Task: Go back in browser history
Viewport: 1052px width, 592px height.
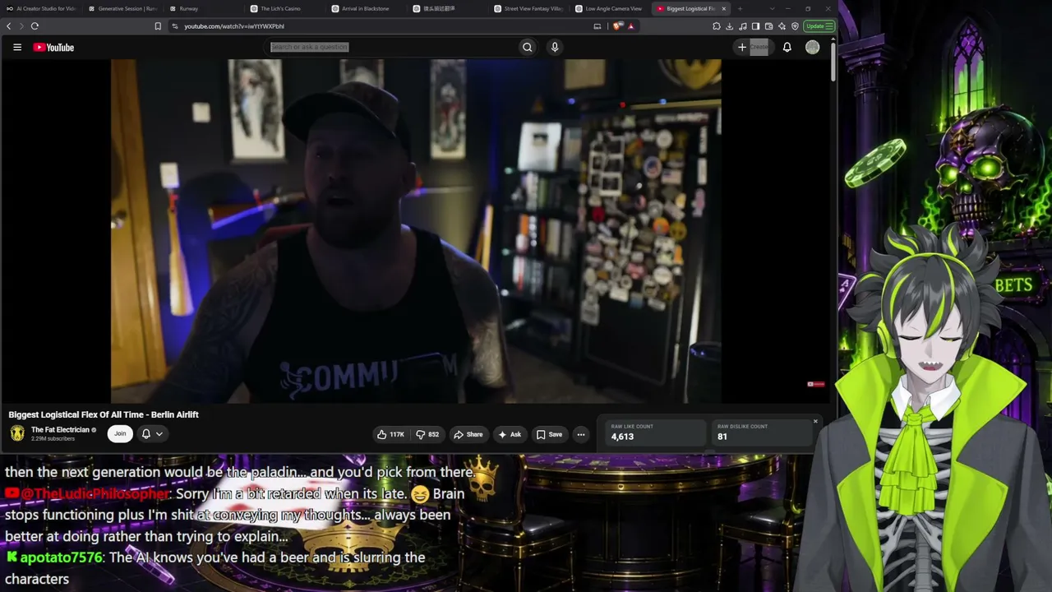Action: [9, 25]
